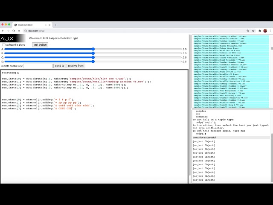Click the sample list scrollbar thumb
Screen dimensions: 273x205
272,48
